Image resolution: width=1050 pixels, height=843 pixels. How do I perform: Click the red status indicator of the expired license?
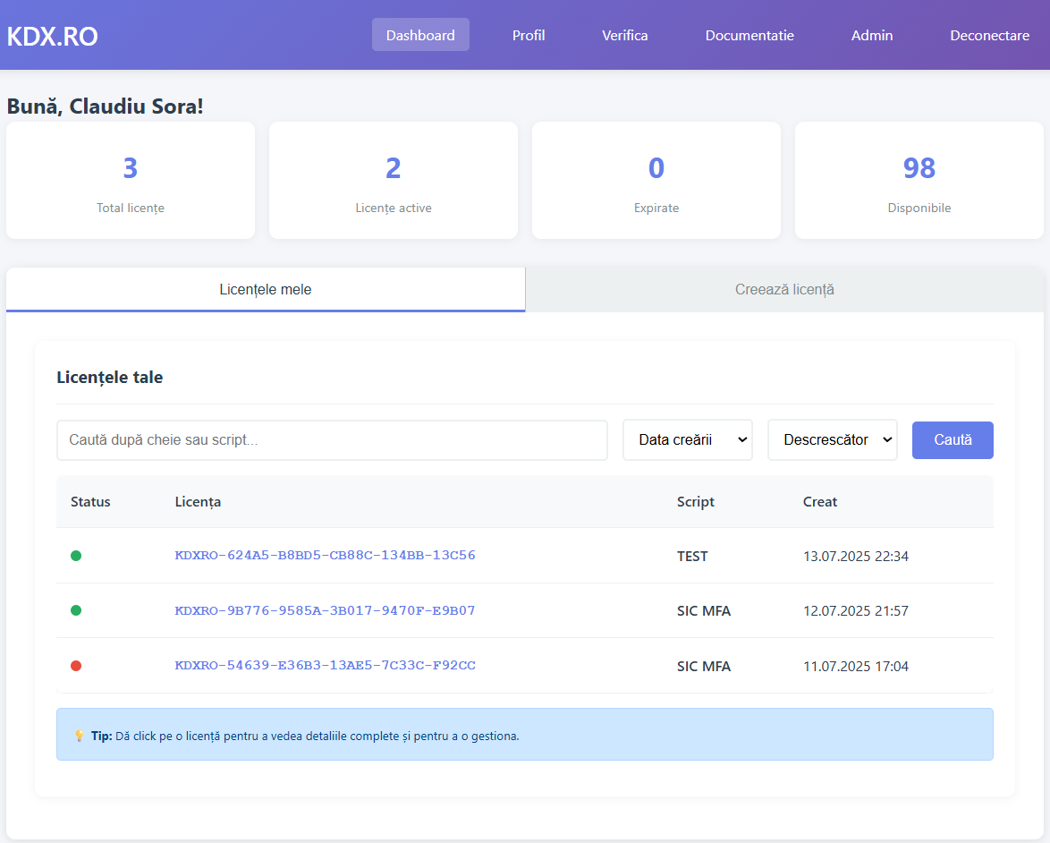[x=76, y=665]
